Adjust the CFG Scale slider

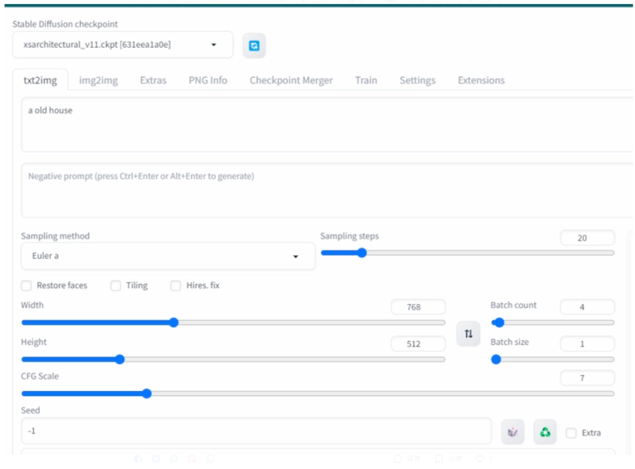click(318, 393)
